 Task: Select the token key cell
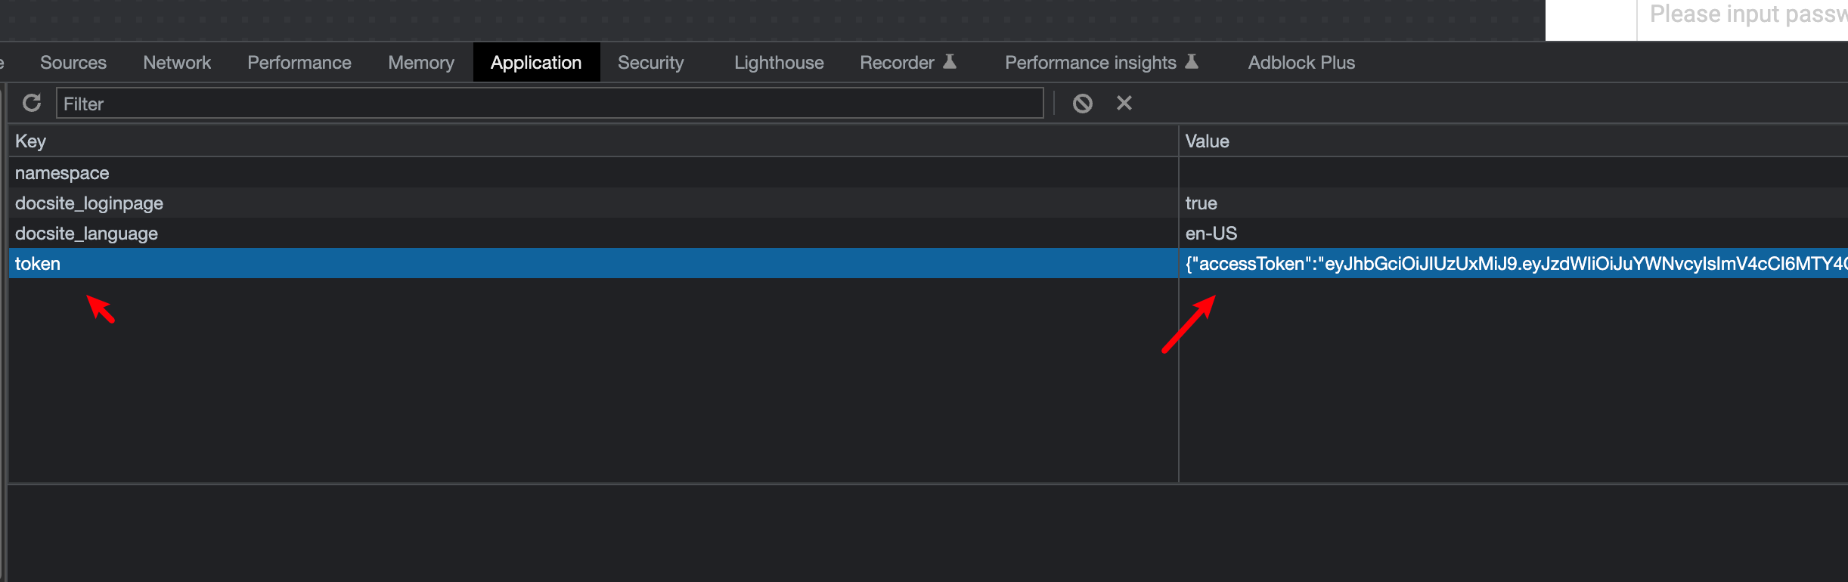click(x=594, y=264)
